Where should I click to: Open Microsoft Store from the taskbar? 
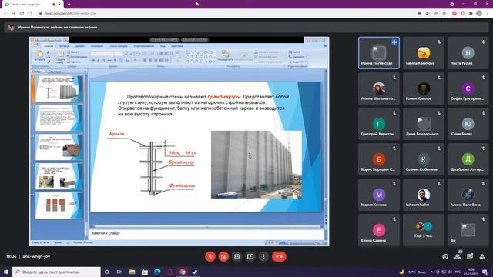pos(145,272)
